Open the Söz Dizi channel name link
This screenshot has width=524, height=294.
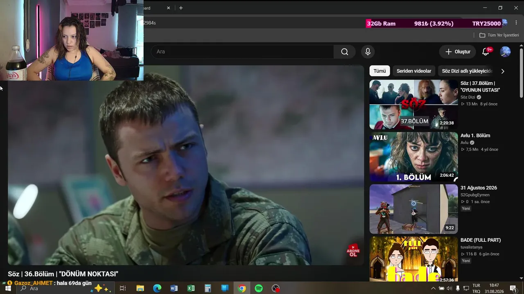click(468, 97)
